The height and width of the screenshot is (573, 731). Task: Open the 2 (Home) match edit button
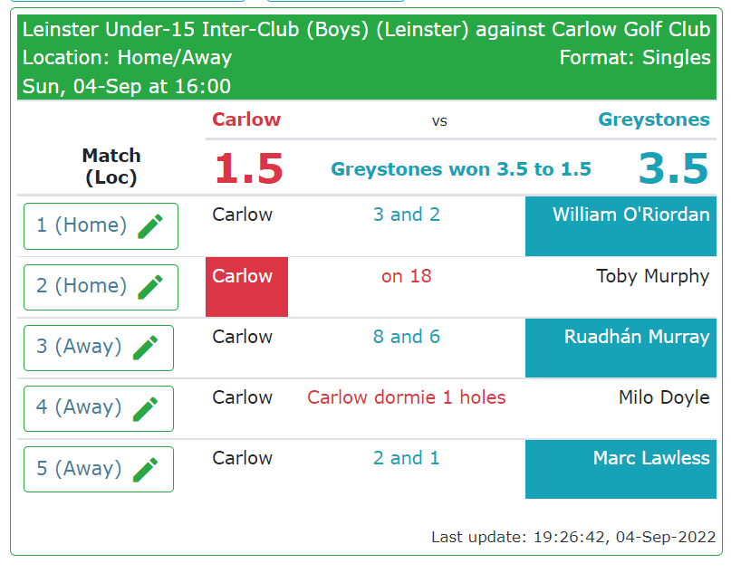[101, 287]
